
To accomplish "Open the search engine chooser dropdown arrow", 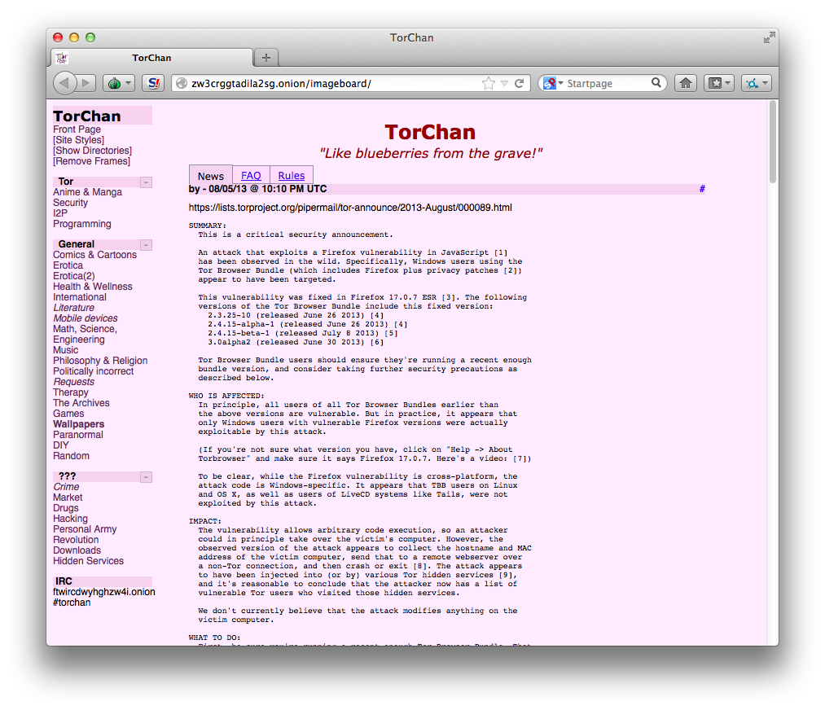I will click(561, 83).
